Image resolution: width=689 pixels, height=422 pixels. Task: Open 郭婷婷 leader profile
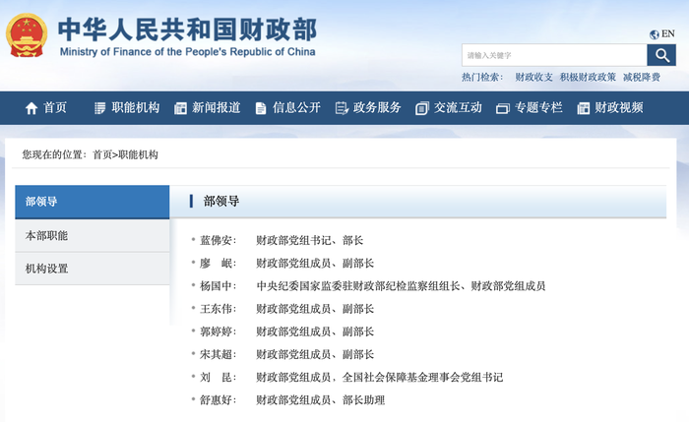[x=216, y=332]
